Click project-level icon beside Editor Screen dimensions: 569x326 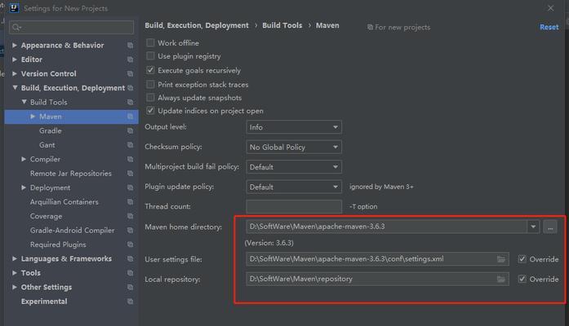tap(131, 59)
